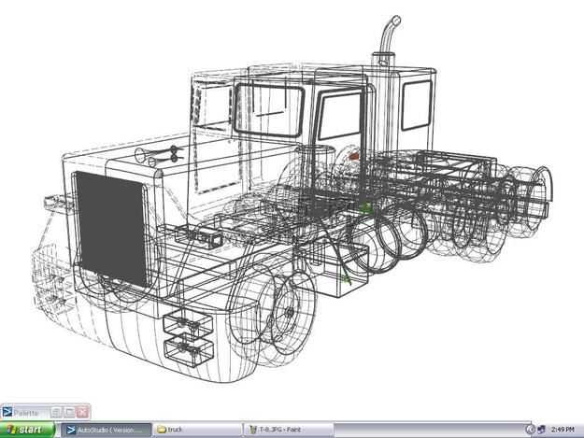The image size is (584, 438).
Task: Click the system tray network icon
Action: pyautogui.click(x=541, y=430)
